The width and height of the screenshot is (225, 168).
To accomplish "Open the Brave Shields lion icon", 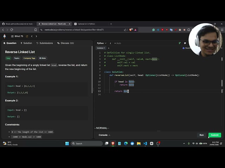I will tap(130, 30).
